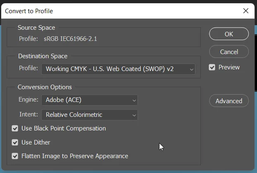Click the Flatten Image to Preserve Appearance label
257x173 pixels.
75,156
